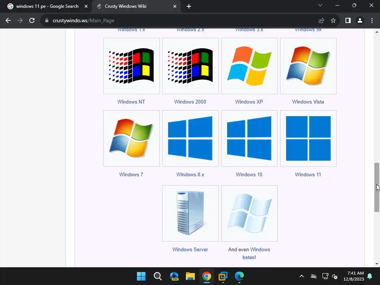Click the scrollbar up arrow
The width and height of the screenshot is (380, 285).
[x=377, y=32]
